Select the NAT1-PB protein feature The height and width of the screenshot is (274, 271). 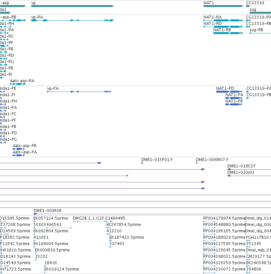pyautogui.click(x=234, y=104)
